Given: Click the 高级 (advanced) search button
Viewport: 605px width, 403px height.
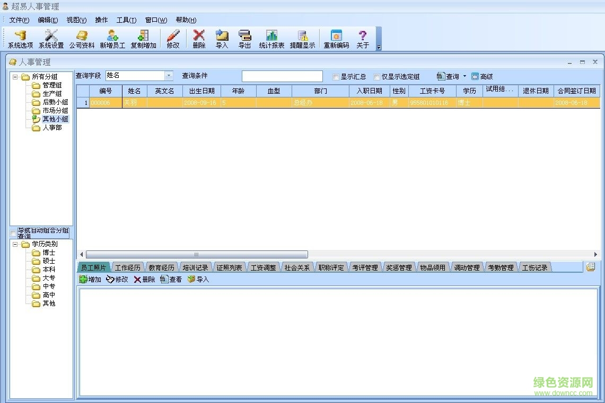Looking at the screenshot, I should [x=482, y=76].
